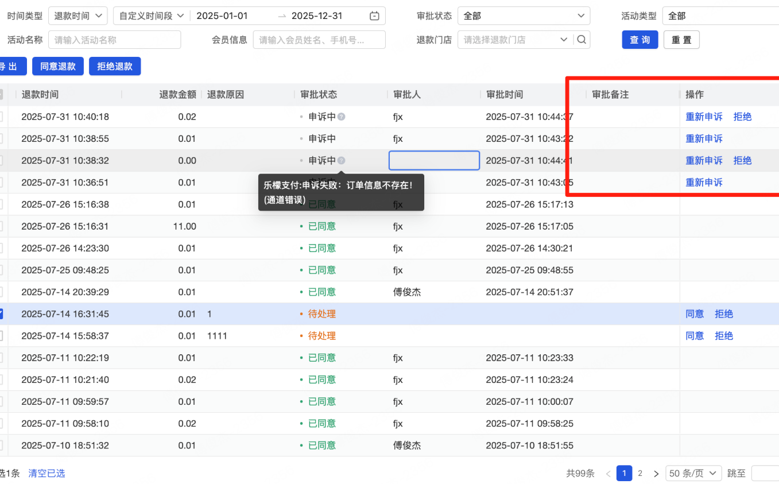Select page 1 in pagination
The width and height of the screenshot is (779, 484).
[x=624, y=473]
